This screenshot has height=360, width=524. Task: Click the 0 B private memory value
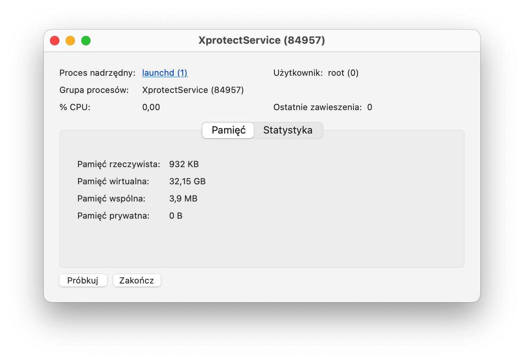pyautogui.click(x=176, y=216)
